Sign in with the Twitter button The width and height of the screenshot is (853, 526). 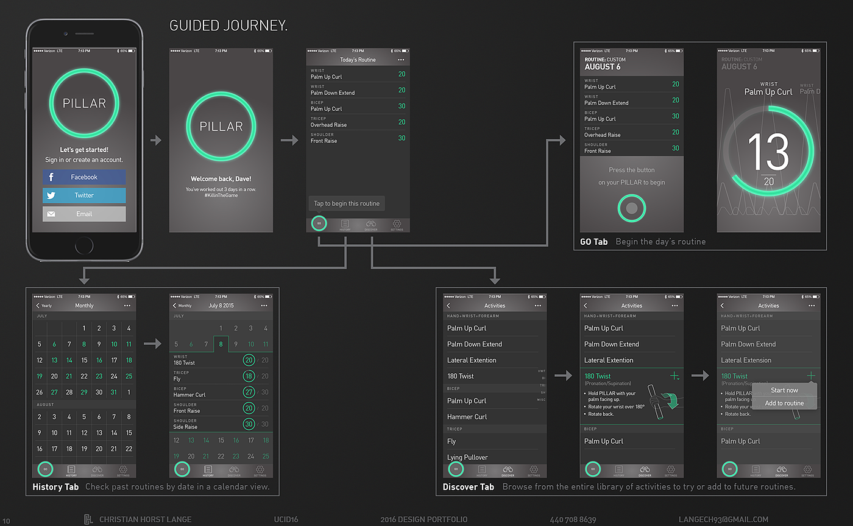point(84,195)
